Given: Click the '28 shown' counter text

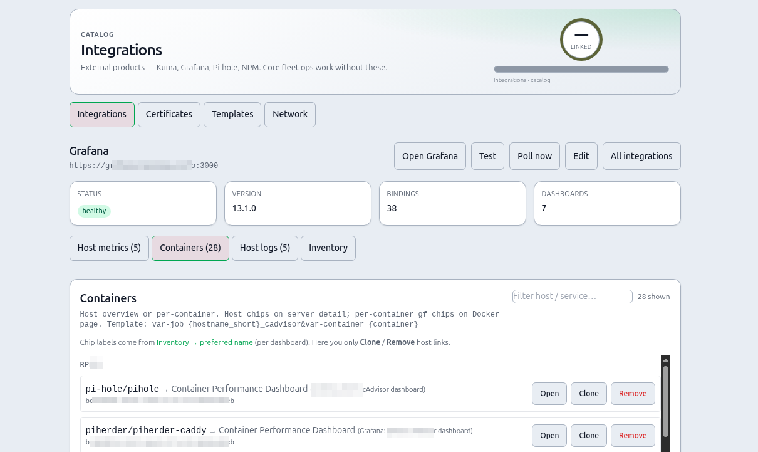Looking at the screenshot, I should (654, 297).
